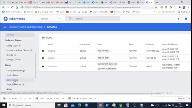Expand options for first csv download

click(x=30, y=98)
